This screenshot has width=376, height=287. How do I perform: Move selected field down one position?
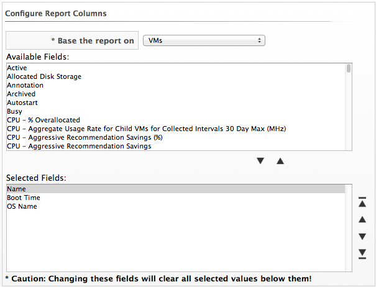point(362,236)
